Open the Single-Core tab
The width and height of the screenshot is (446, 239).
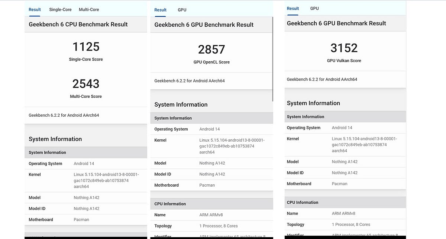click(x=60, y=10)
